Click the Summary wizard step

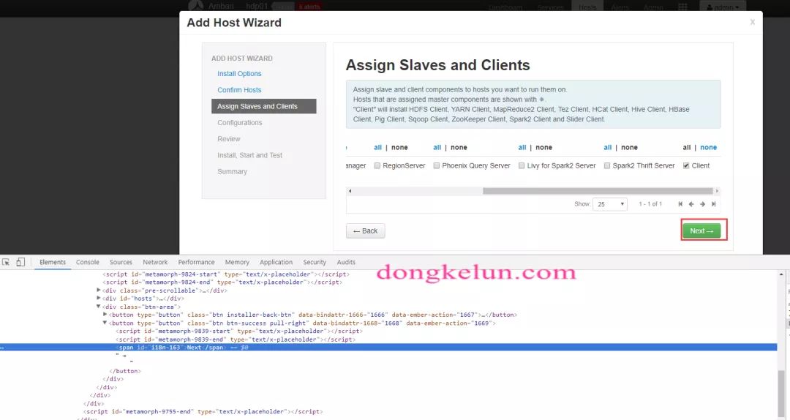click(x=233, y=171)
